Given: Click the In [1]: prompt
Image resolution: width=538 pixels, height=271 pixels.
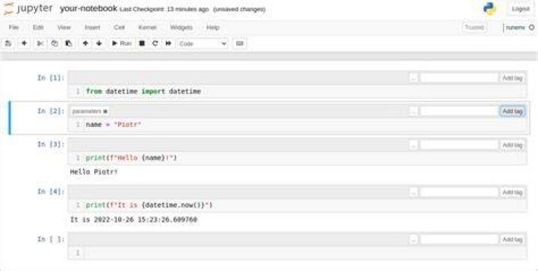Looking at the screenshot, I should (51, 78).
